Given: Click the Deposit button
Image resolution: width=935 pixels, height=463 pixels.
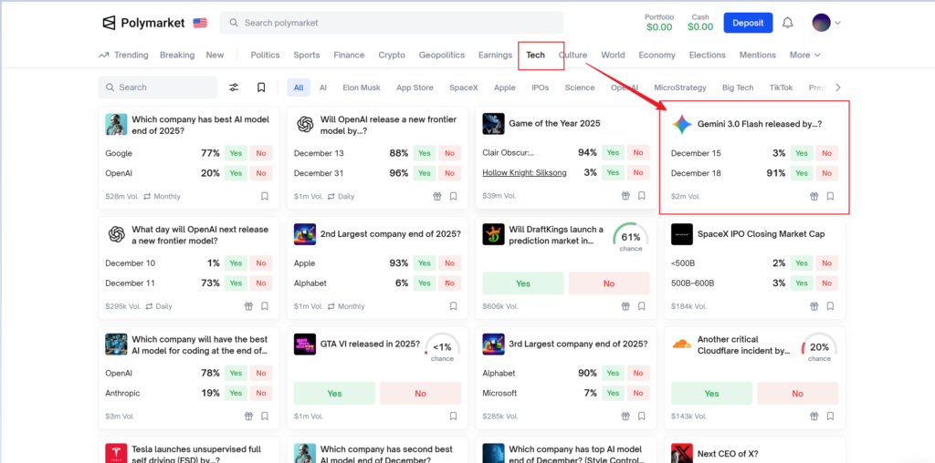Looking at the screenshot, I should [x=748, y=23].
